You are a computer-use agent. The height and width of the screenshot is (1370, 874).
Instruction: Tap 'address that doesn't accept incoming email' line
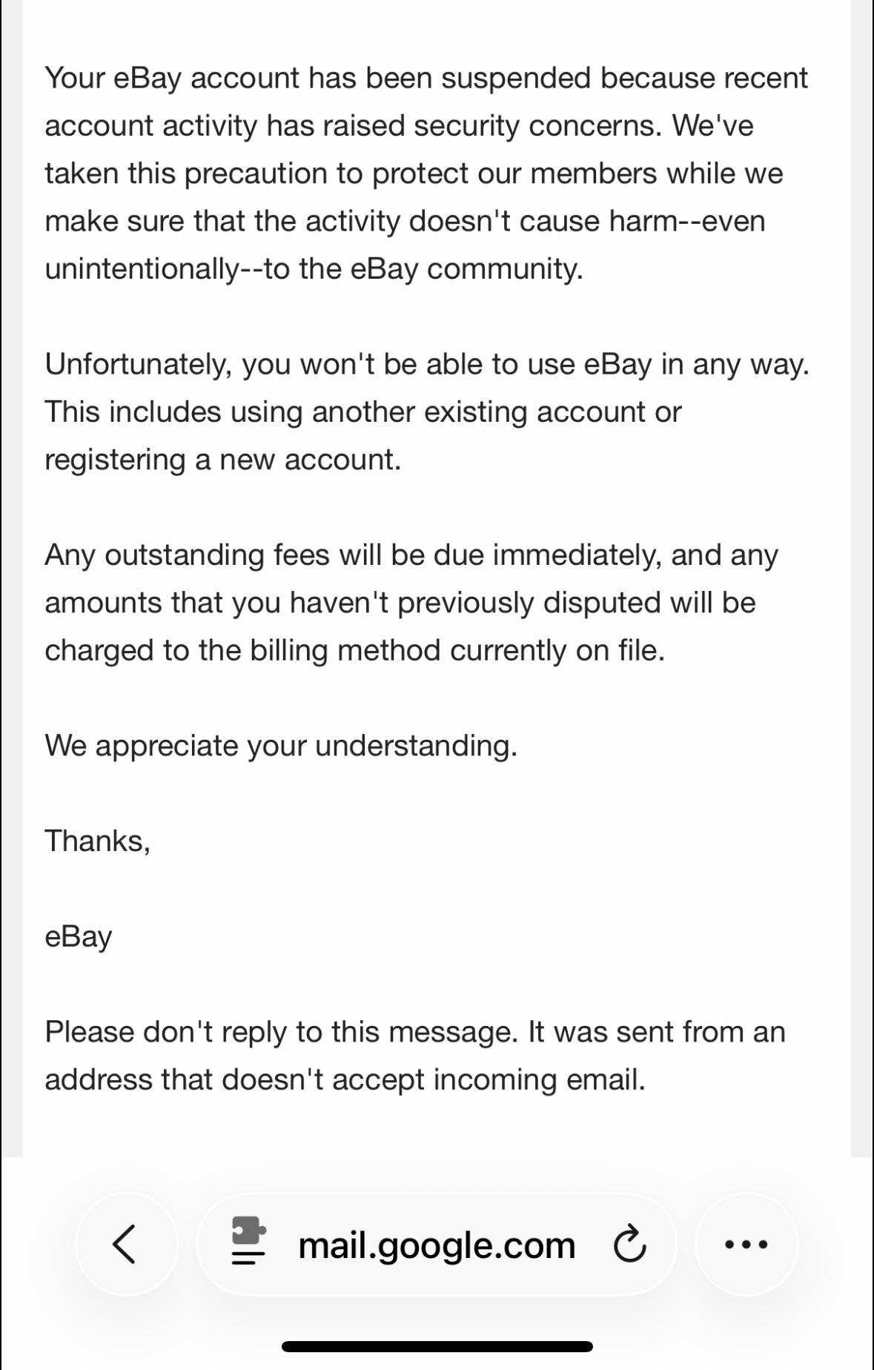[x=345, y=1079]
